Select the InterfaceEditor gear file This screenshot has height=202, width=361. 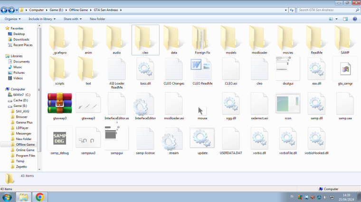point(143,104)
